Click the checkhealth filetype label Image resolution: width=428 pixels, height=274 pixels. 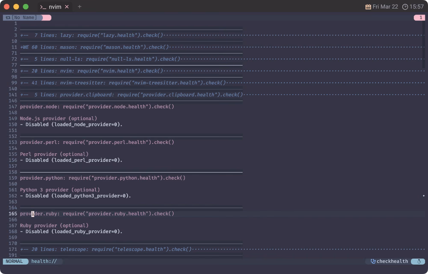[392, 261]
